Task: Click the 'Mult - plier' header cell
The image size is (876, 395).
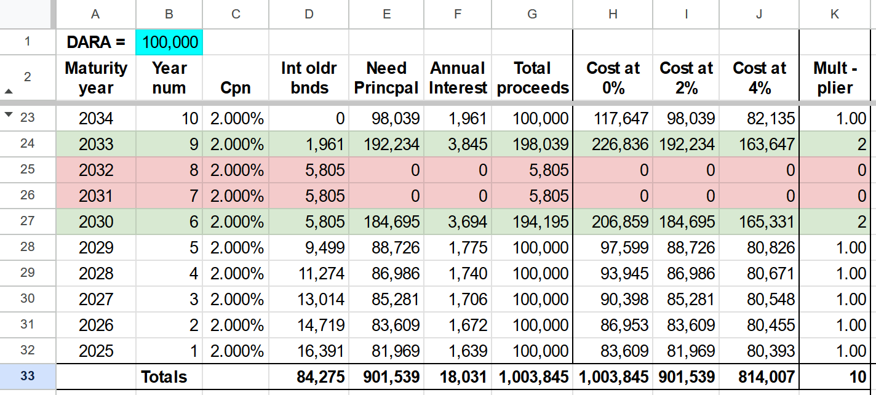Action: [x=834, y=78]
